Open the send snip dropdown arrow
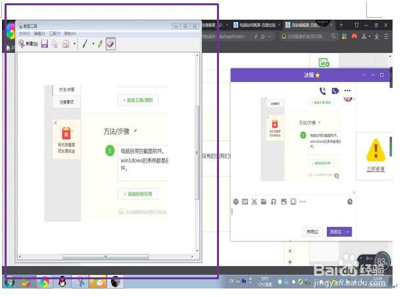Viewport: 409px width, 297px height. point(74,44)
